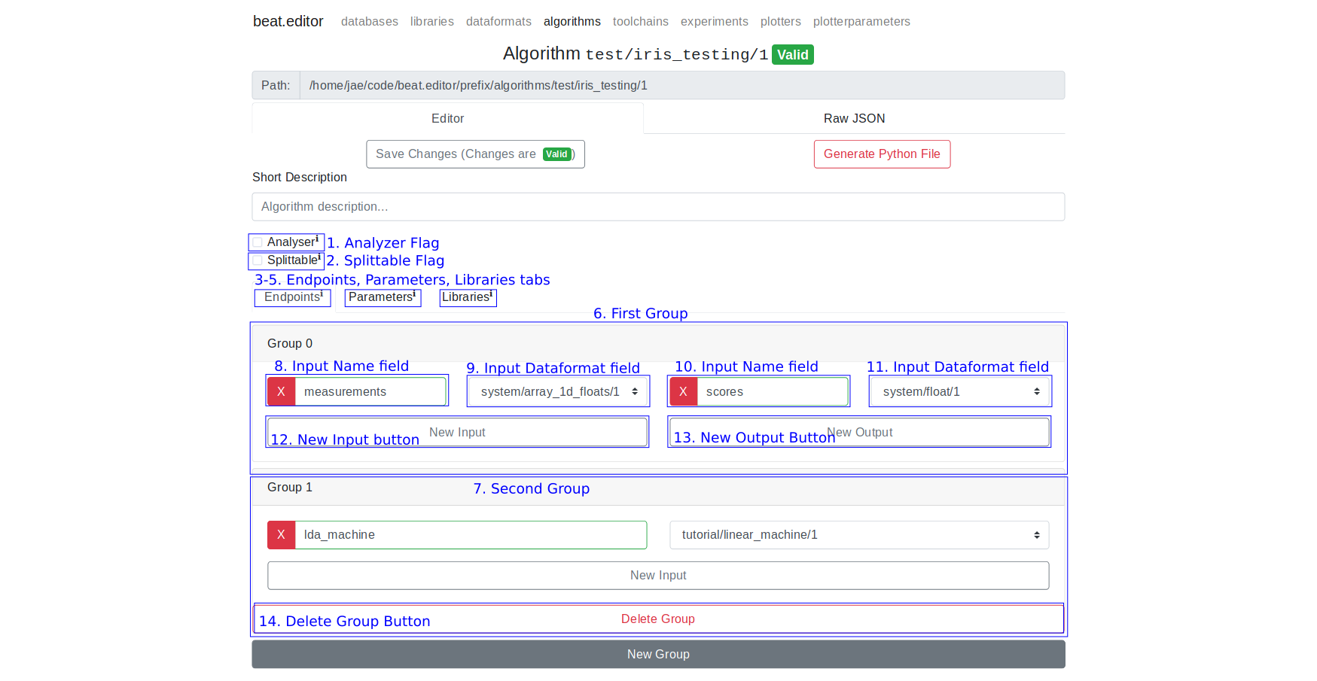This screenshot has width=1317, height=681.
Task: Open the Libraries tab
Action: point(467,297)
